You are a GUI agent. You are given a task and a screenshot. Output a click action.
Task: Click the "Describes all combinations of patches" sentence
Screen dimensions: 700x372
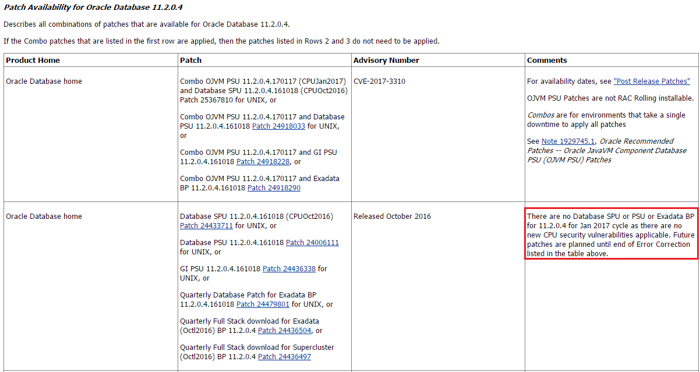(x=147, y=24)
